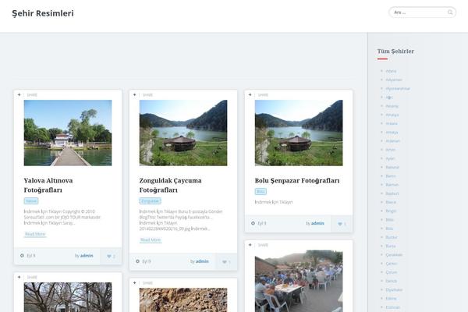Select Aksaray in the Tüm Şehirler list

pyautogui.click(x=392, y=106)
